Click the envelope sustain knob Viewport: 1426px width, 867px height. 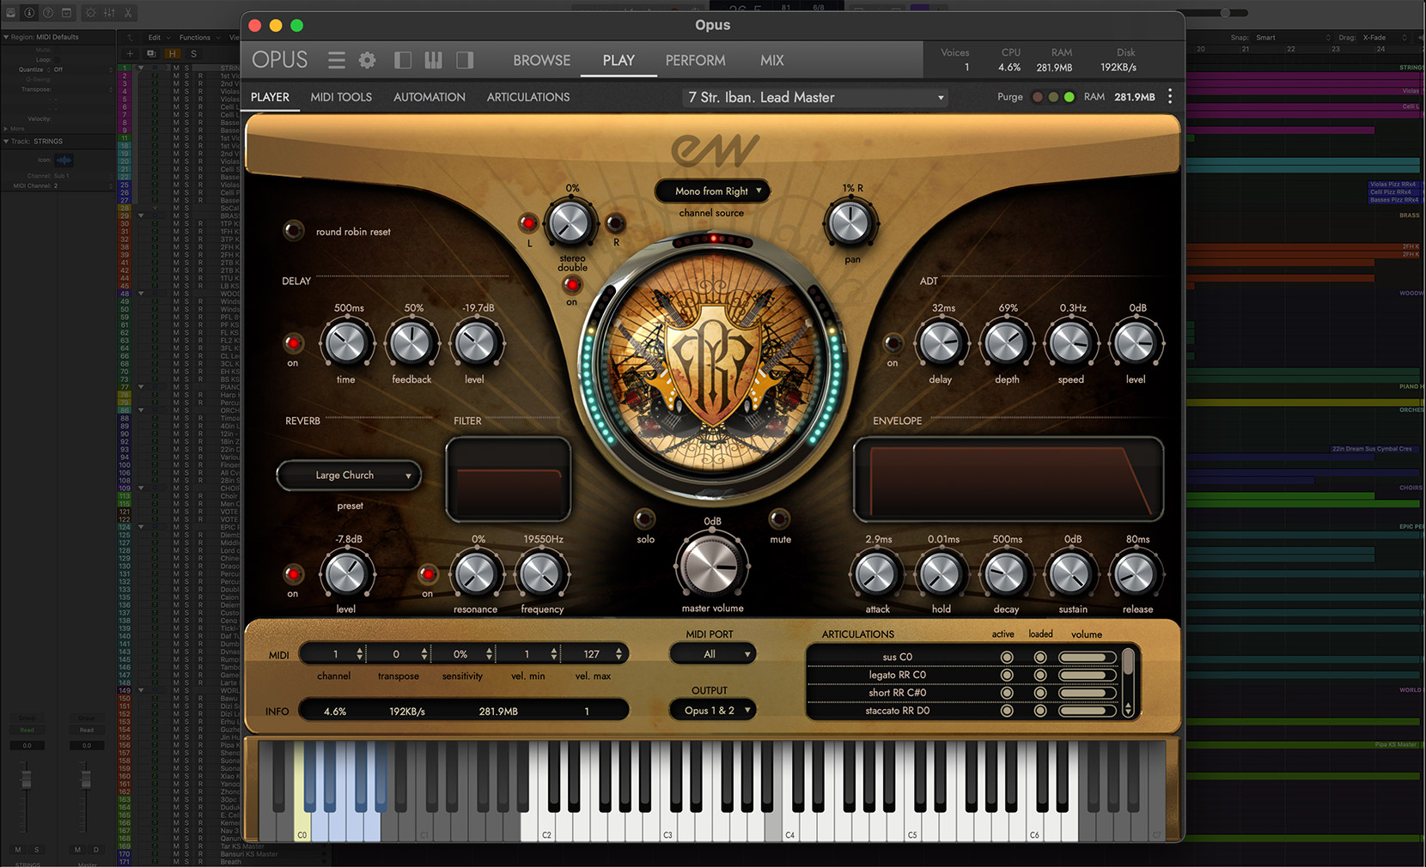tap(1071, 574)
